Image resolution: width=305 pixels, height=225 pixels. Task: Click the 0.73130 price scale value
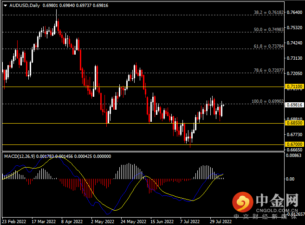coord(295,58)
